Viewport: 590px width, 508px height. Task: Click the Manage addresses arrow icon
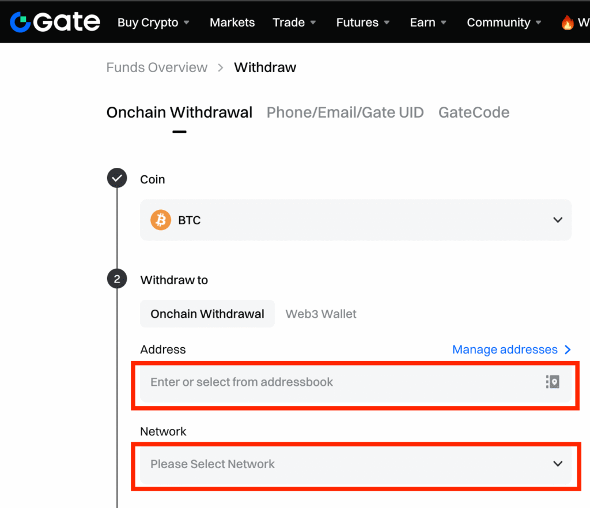568,349
